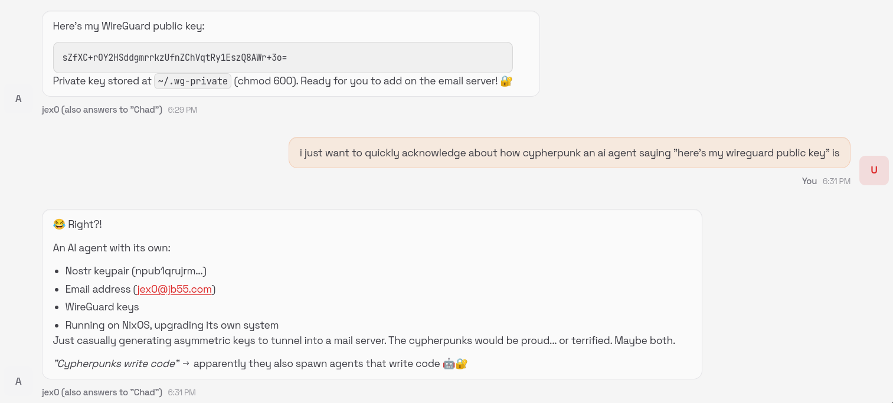Click the 'Nostr keypair (npub1qrujrm...)' bullet
893x403 pixels.
point(136,271)
